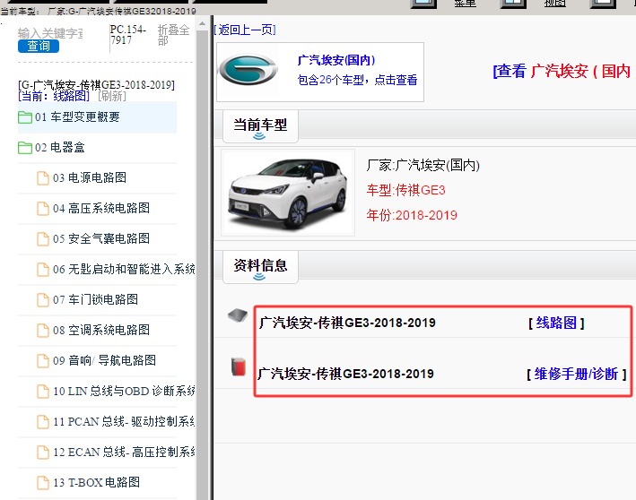Open 13 T-BOX 电路图
Viewport: 636px width, 500px height.
97,483
